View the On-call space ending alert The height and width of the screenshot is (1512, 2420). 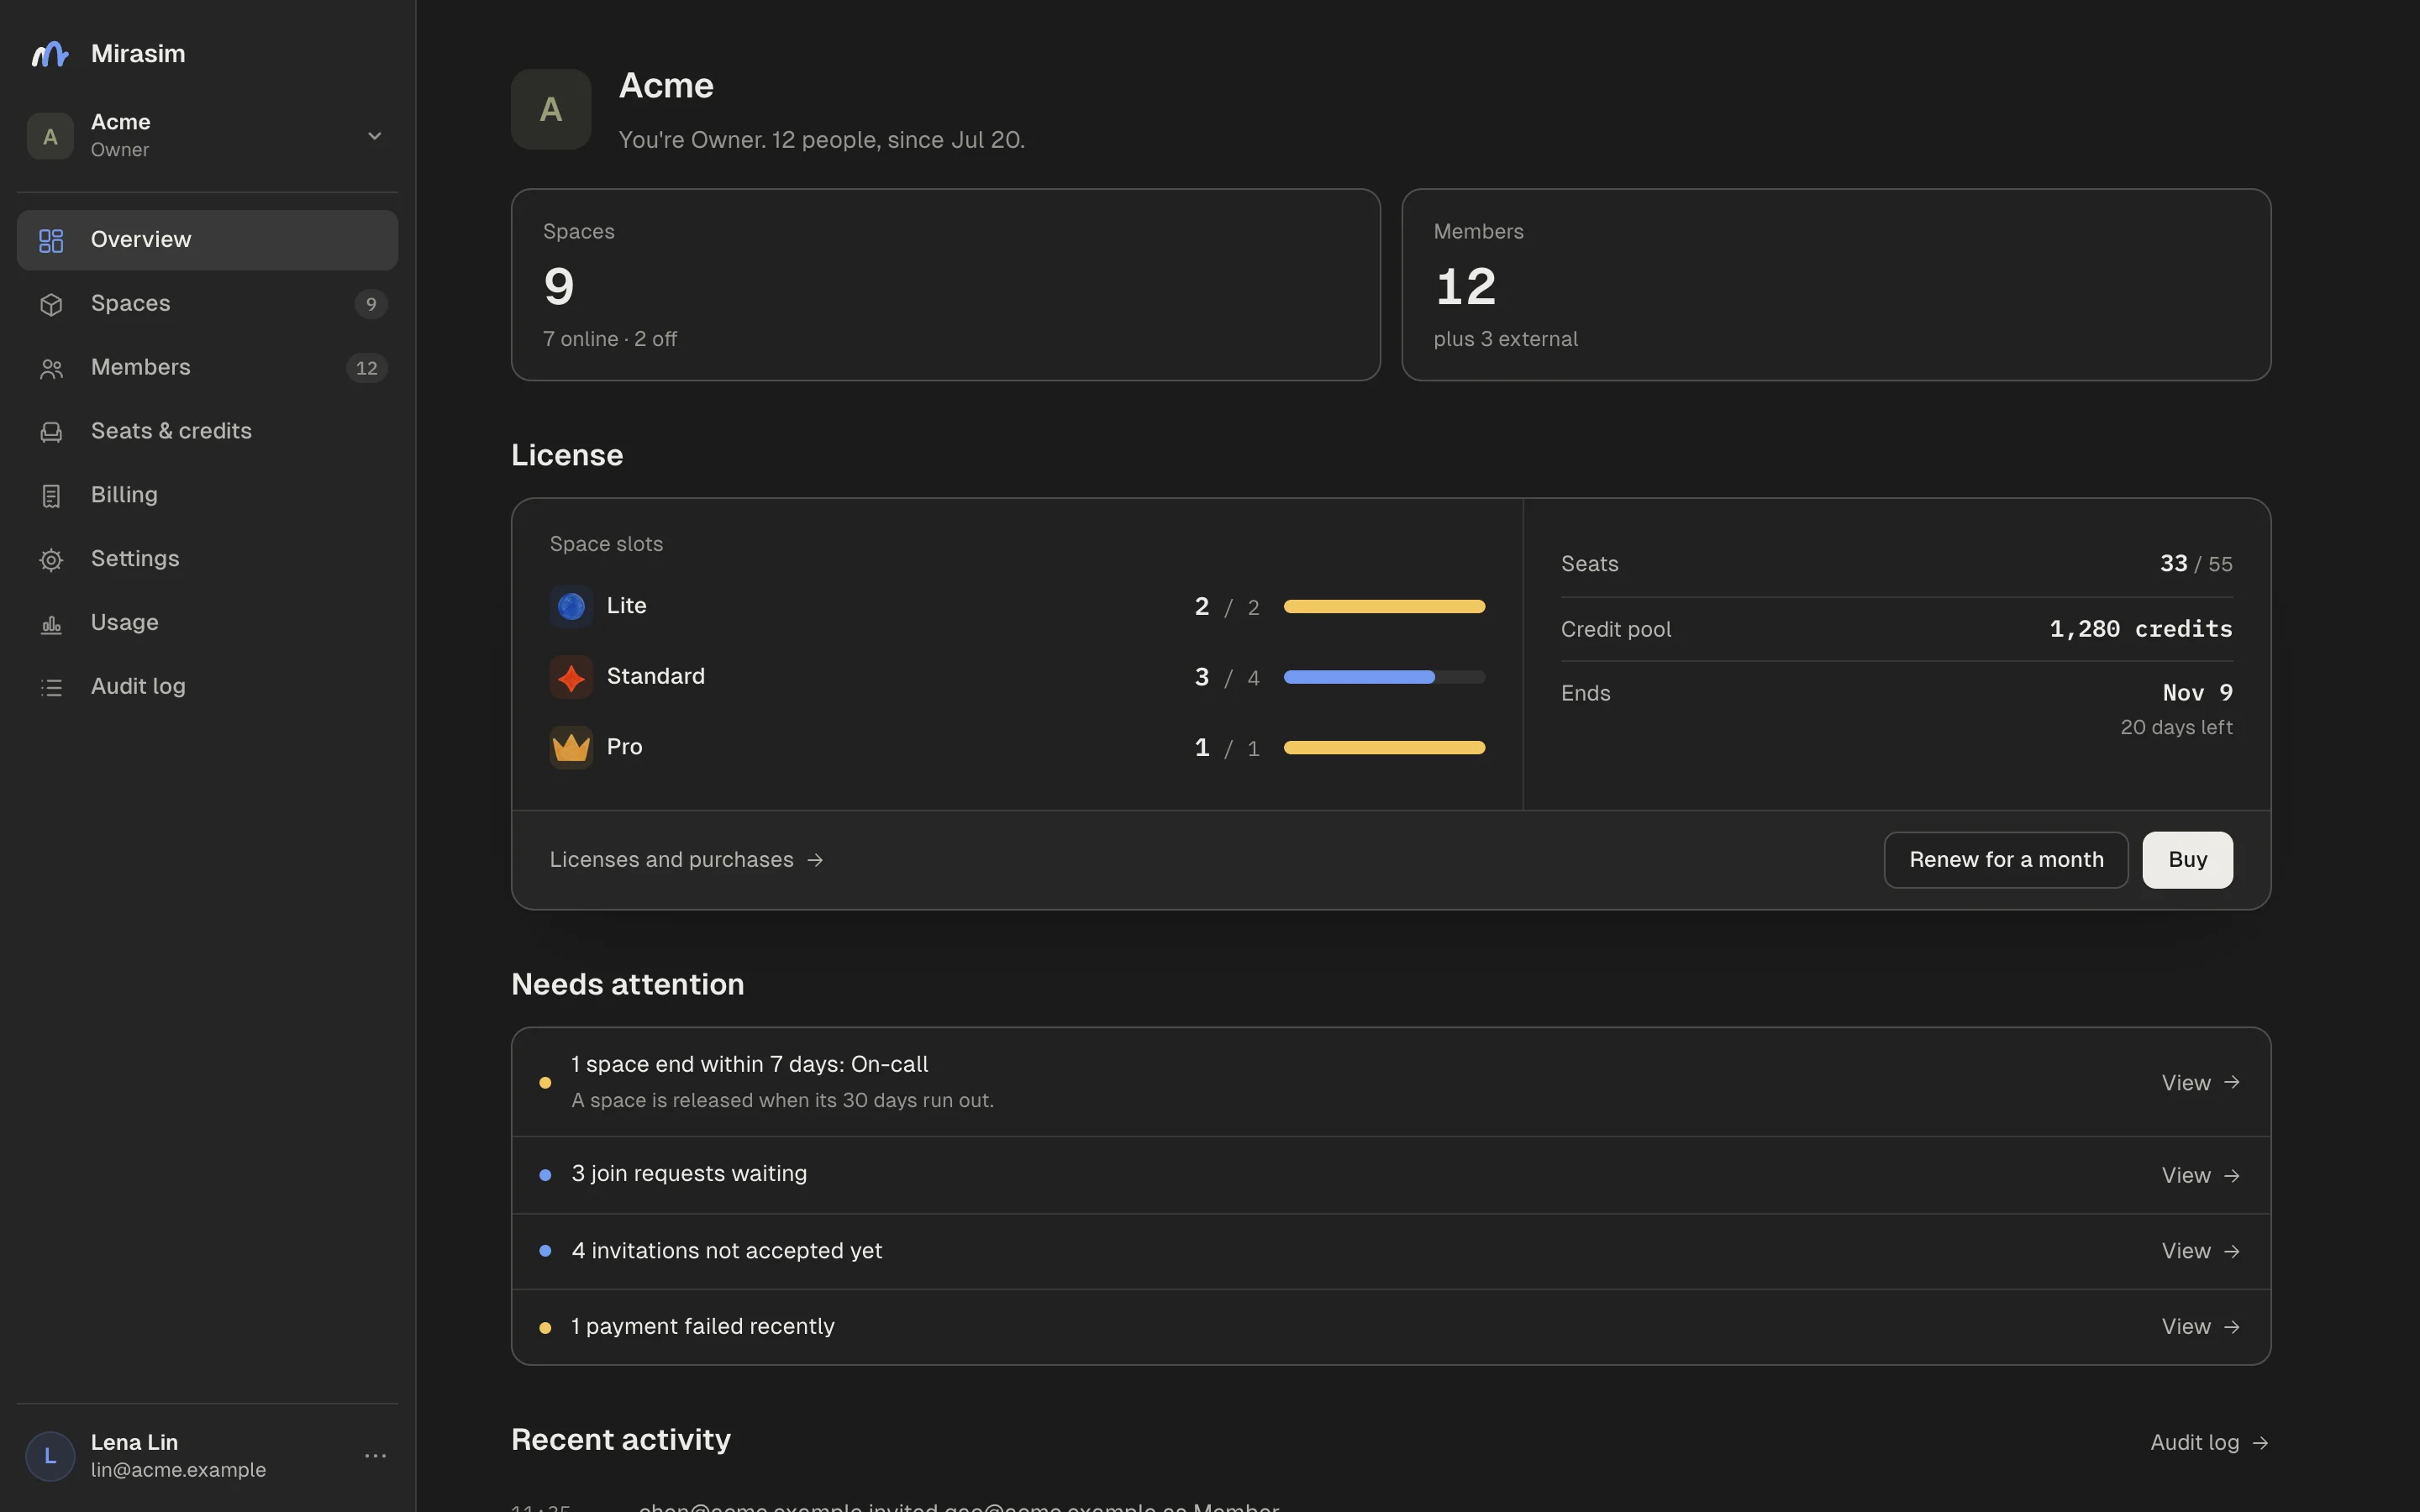[2200, 1083]
